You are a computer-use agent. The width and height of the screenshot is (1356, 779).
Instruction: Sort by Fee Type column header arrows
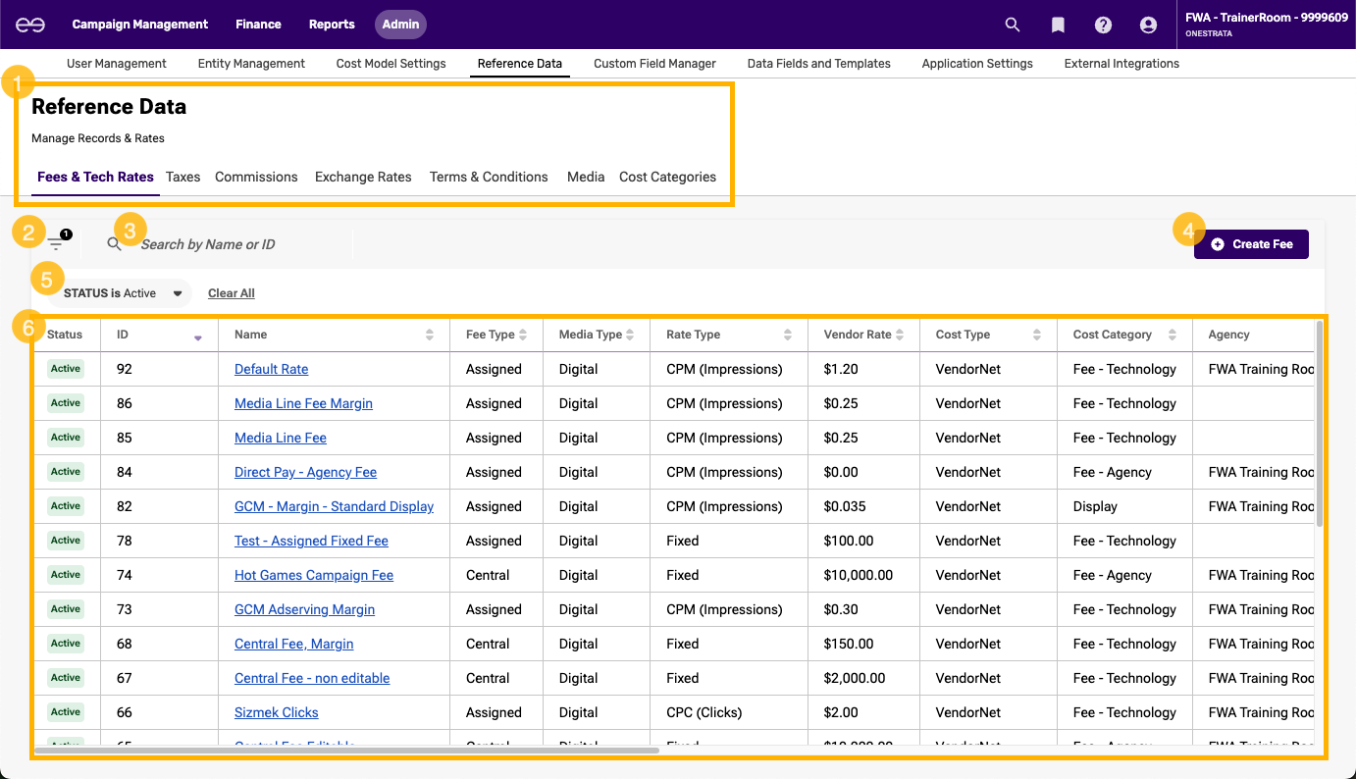click(523, 335)
